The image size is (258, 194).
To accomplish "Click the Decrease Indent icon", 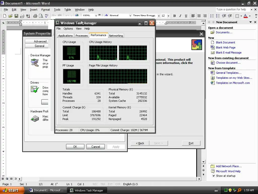I will (x=224, y=16).
